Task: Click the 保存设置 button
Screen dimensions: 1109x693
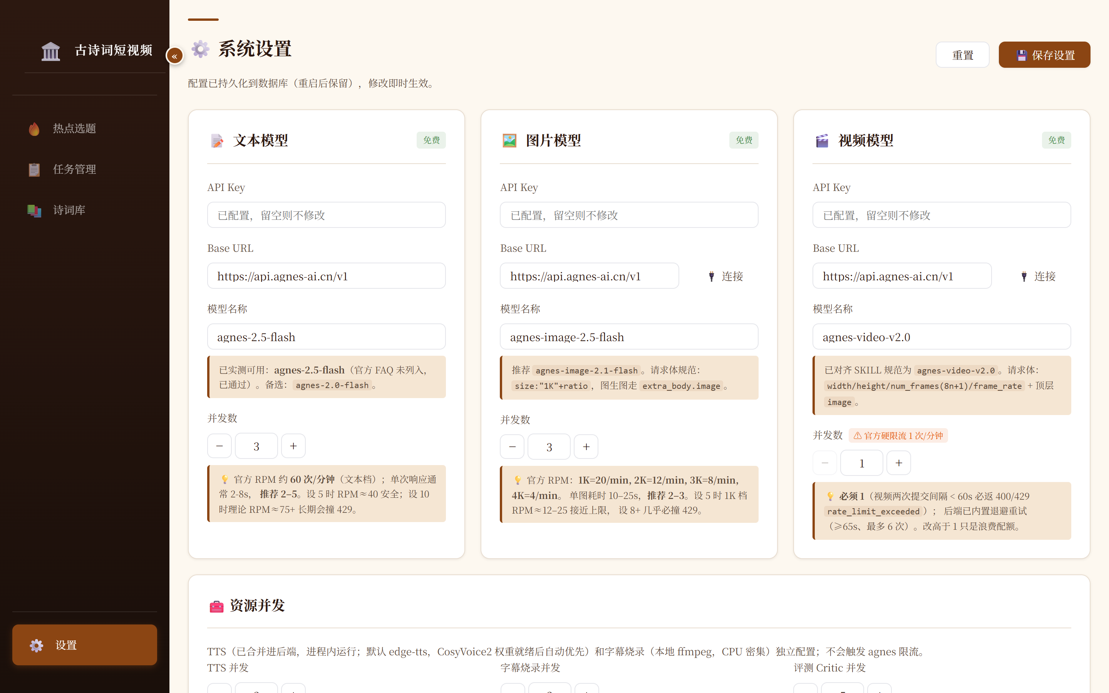Action: tap(1044, 55)
